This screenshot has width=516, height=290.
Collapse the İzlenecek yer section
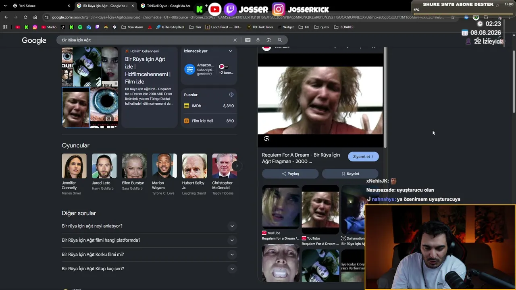tap(231, 51)
